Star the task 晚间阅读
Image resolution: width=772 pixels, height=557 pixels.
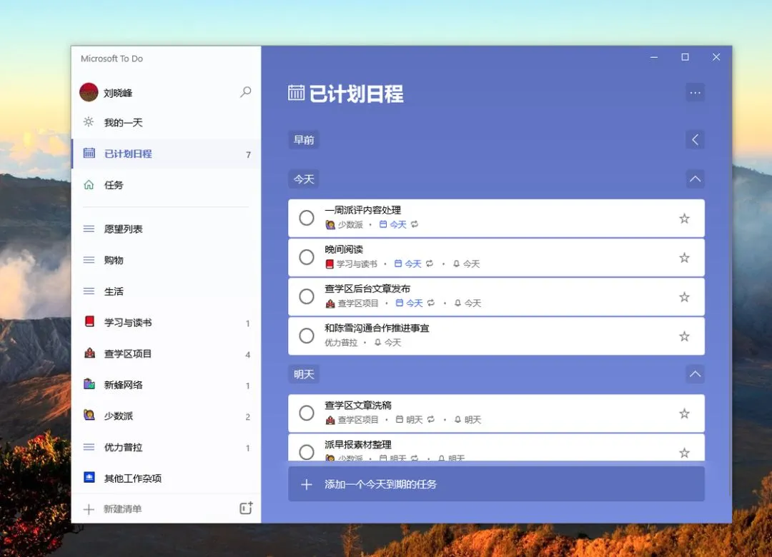(684, 258)
